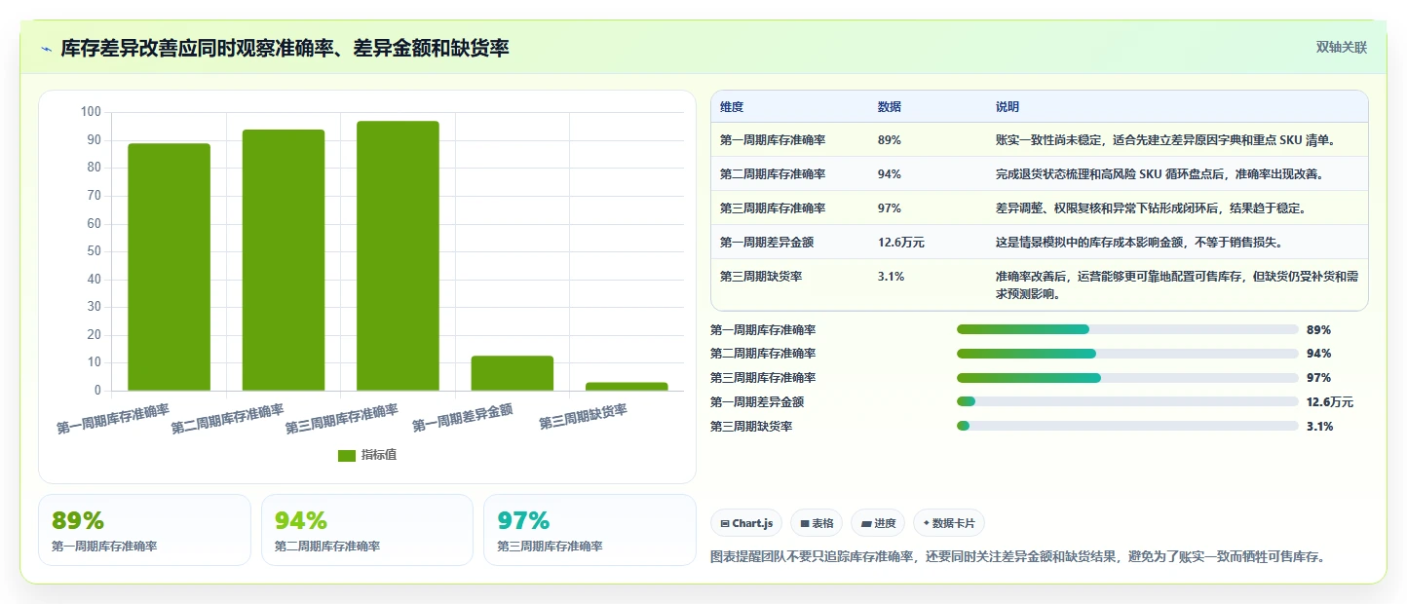Click the description starting 完成退货状态梳理
Viewport: 1407px width, 604px height.
[1159, 174]
